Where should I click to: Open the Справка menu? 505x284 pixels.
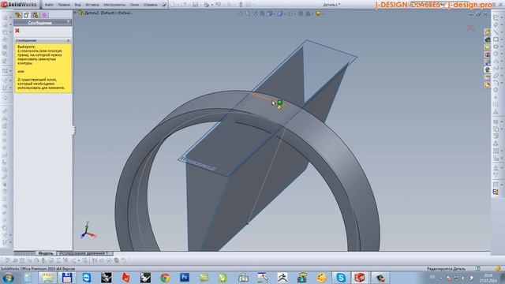[x=150, y=5]
